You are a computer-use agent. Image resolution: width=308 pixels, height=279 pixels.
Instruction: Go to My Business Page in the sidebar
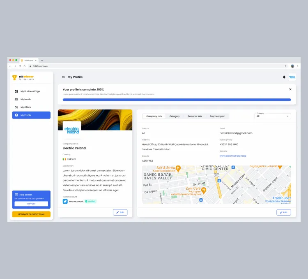(x=31, y=91)
